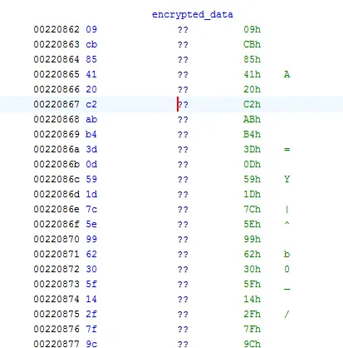Click address 00220866
This screenshot has width=343, height=348.
56,89
